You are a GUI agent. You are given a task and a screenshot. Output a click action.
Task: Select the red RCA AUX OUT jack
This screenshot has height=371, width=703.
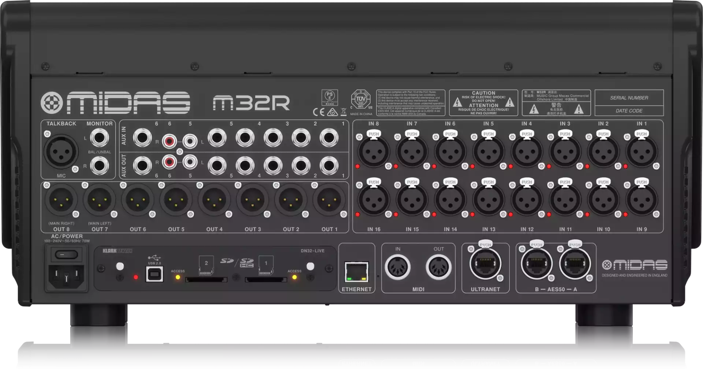pyautogui.click(x=169, y=162)
